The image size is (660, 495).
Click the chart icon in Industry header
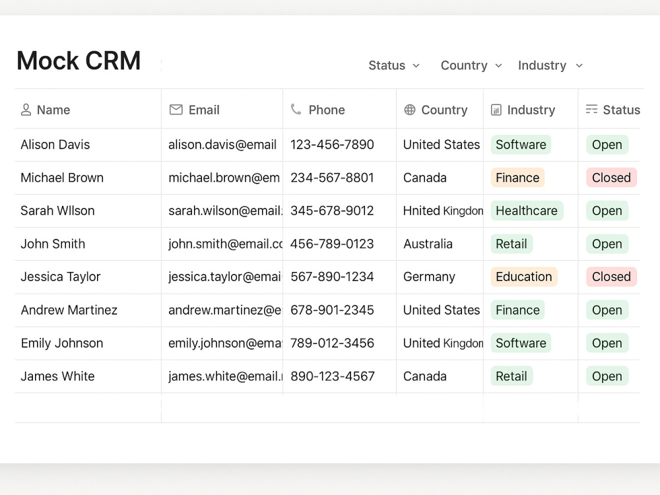coord(496,110)
